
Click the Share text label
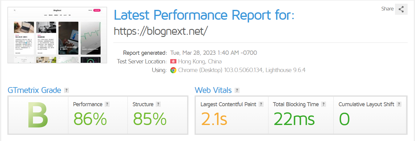387,9
